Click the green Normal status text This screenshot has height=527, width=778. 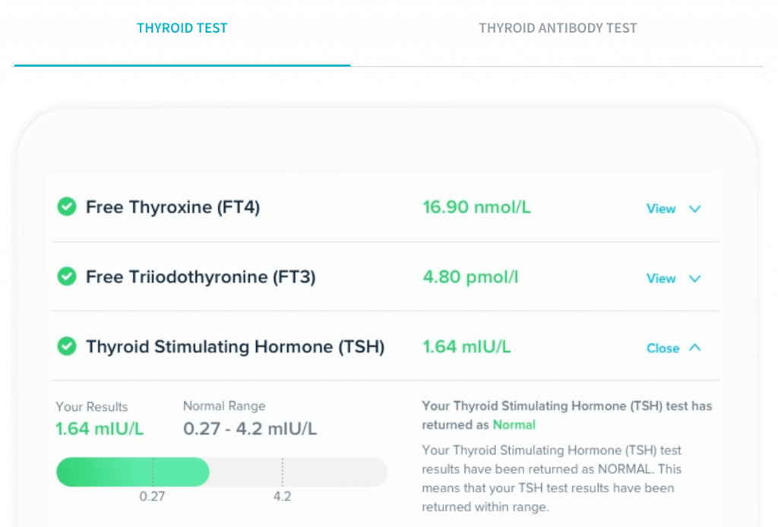tap(514, 424)
